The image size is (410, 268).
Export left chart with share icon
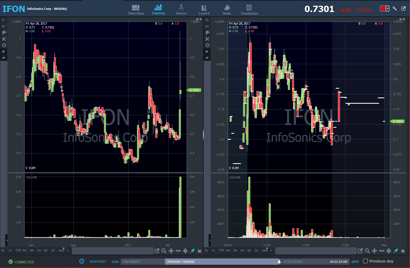[x=157, y=251]
